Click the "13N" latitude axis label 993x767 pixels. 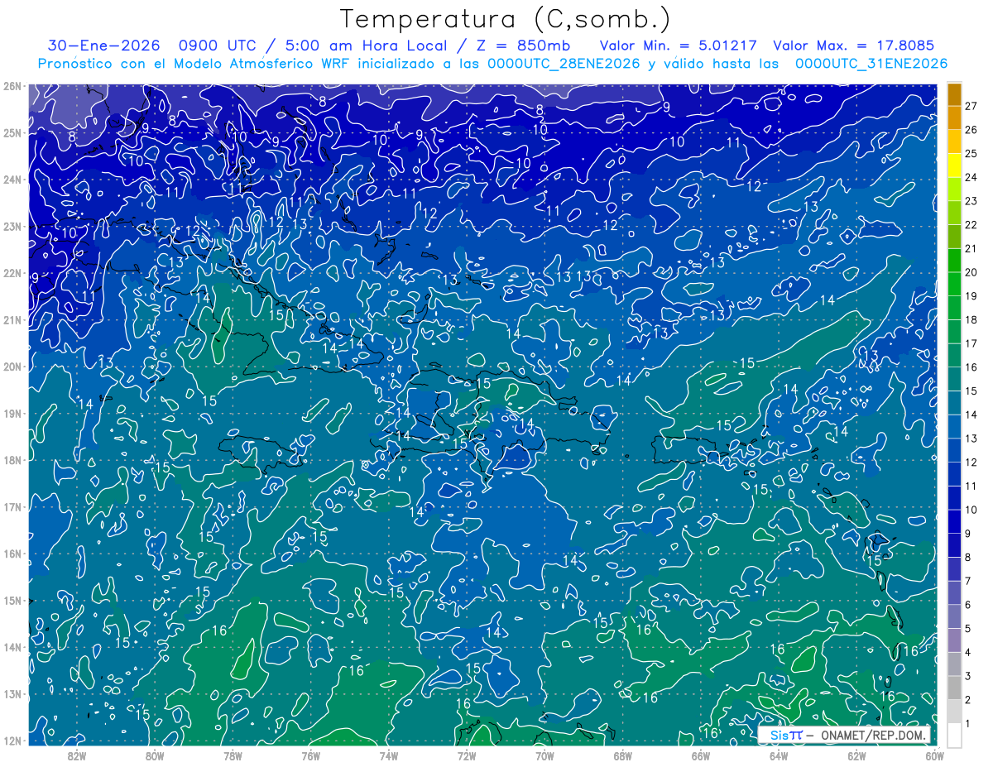(12, 694)
